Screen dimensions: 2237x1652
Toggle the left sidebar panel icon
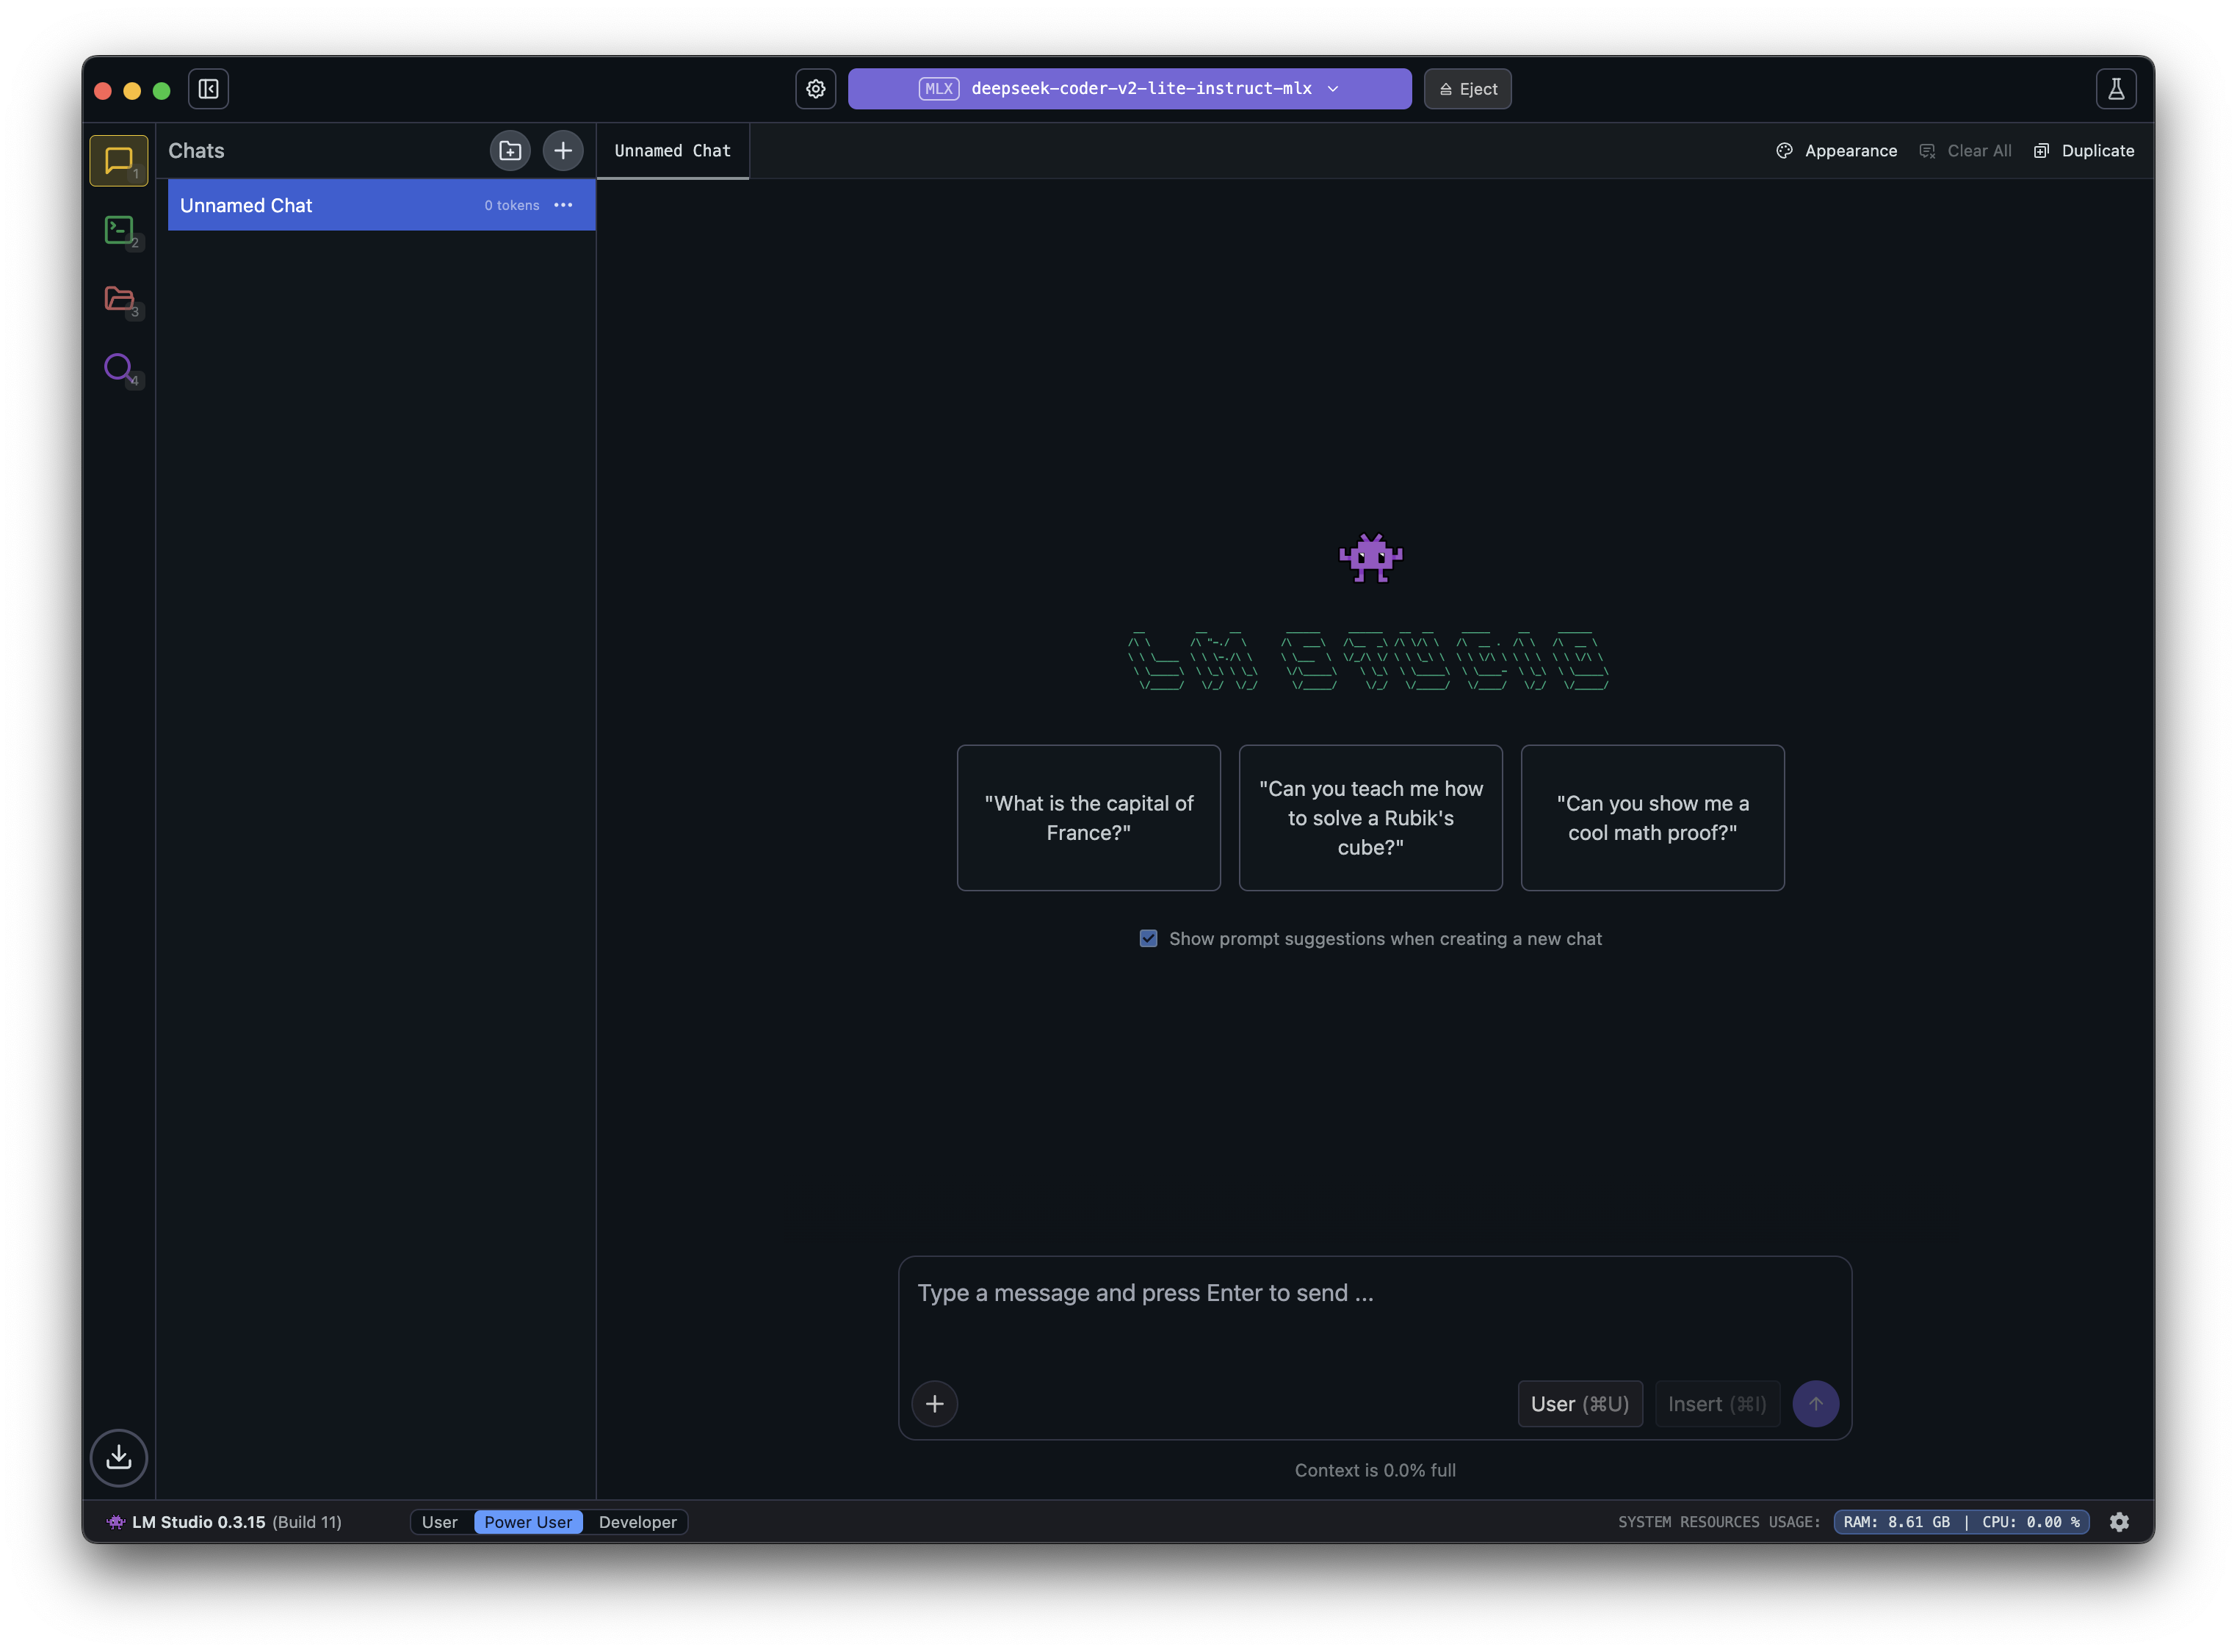pyautogui.click(x=209, y=89)
